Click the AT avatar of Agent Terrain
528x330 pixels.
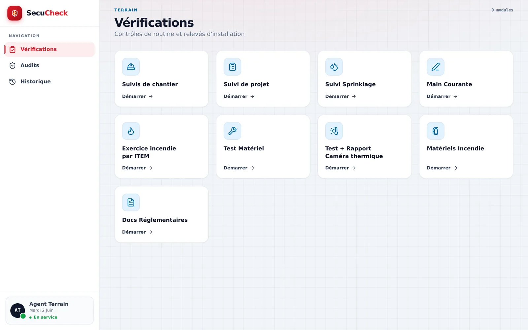[17, 311]
